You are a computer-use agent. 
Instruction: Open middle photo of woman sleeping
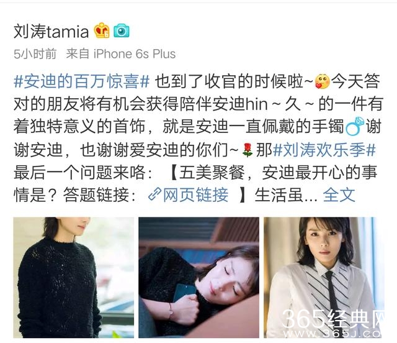(198, 277)
